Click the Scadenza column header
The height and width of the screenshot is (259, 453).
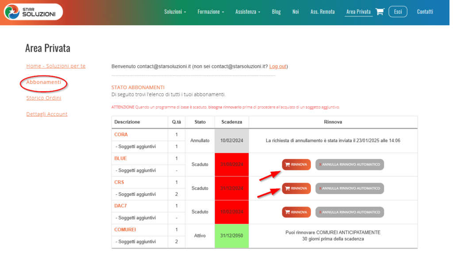click(x=232, y=122)
